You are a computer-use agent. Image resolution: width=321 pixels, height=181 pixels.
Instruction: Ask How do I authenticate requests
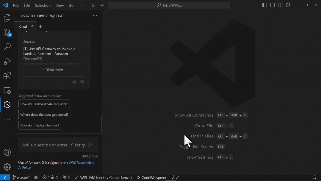44,104
